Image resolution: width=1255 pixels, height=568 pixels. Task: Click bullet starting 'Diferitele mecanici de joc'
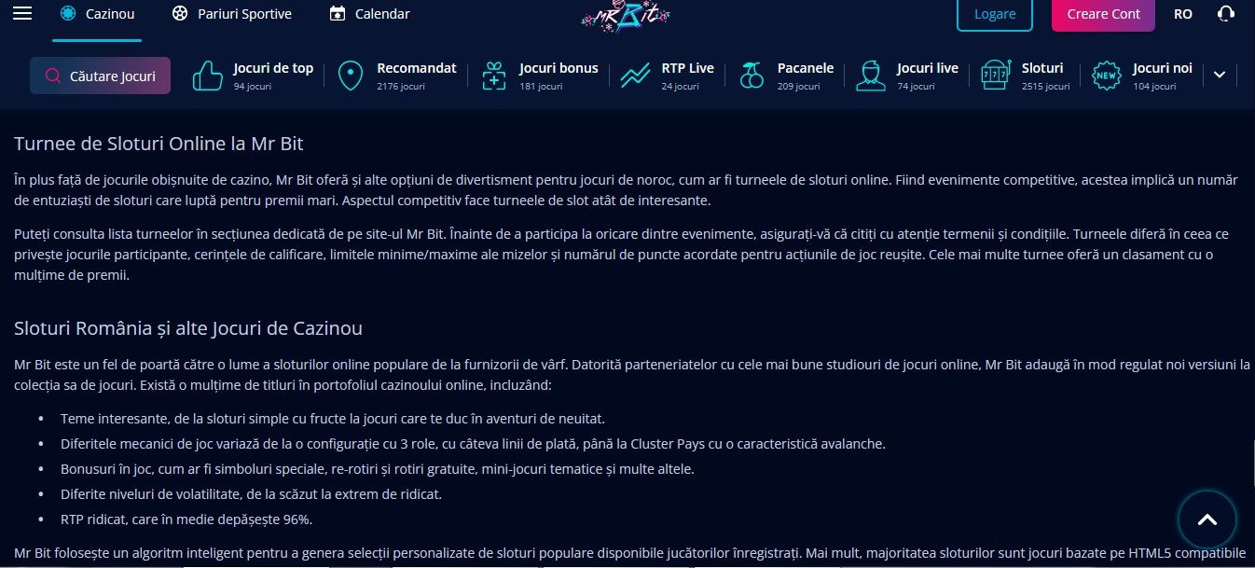[473, 444]
